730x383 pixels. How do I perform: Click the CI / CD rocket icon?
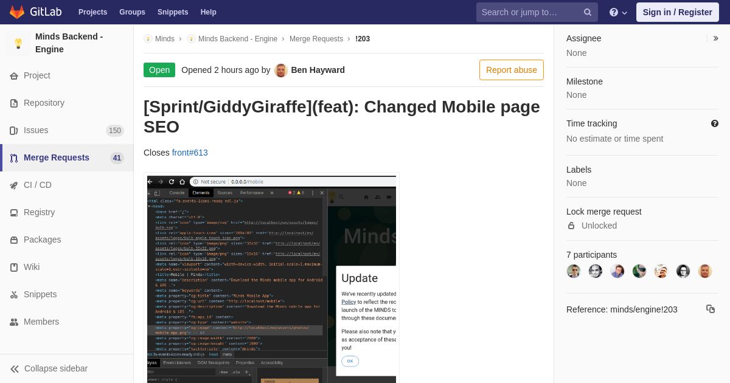coord(14,185)
